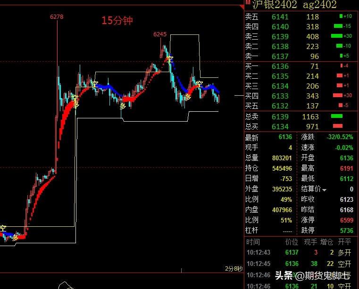Screen dimensions: 359x289
Task: Select the 10:12:45 空开 trade row
Action: pos(299,264)
